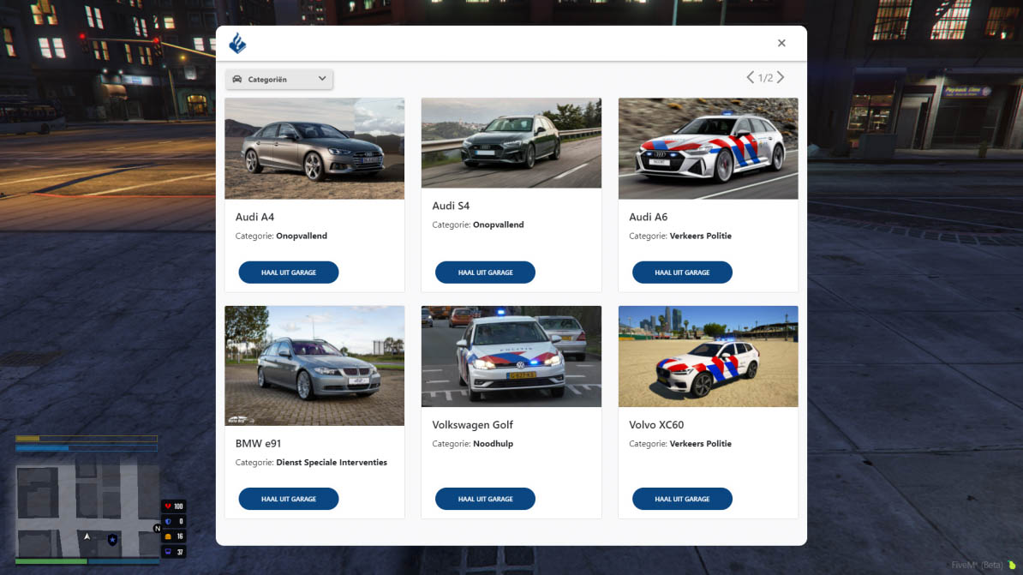Click the N compass marker on minimap
This screenshot has width=1023, height=575.
point(158,529)
